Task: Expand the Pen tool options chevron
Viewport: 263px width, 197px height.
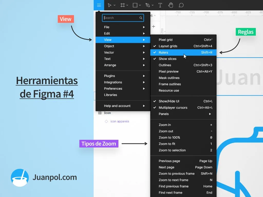Action: pyautogui.click(x=153, y=5)
